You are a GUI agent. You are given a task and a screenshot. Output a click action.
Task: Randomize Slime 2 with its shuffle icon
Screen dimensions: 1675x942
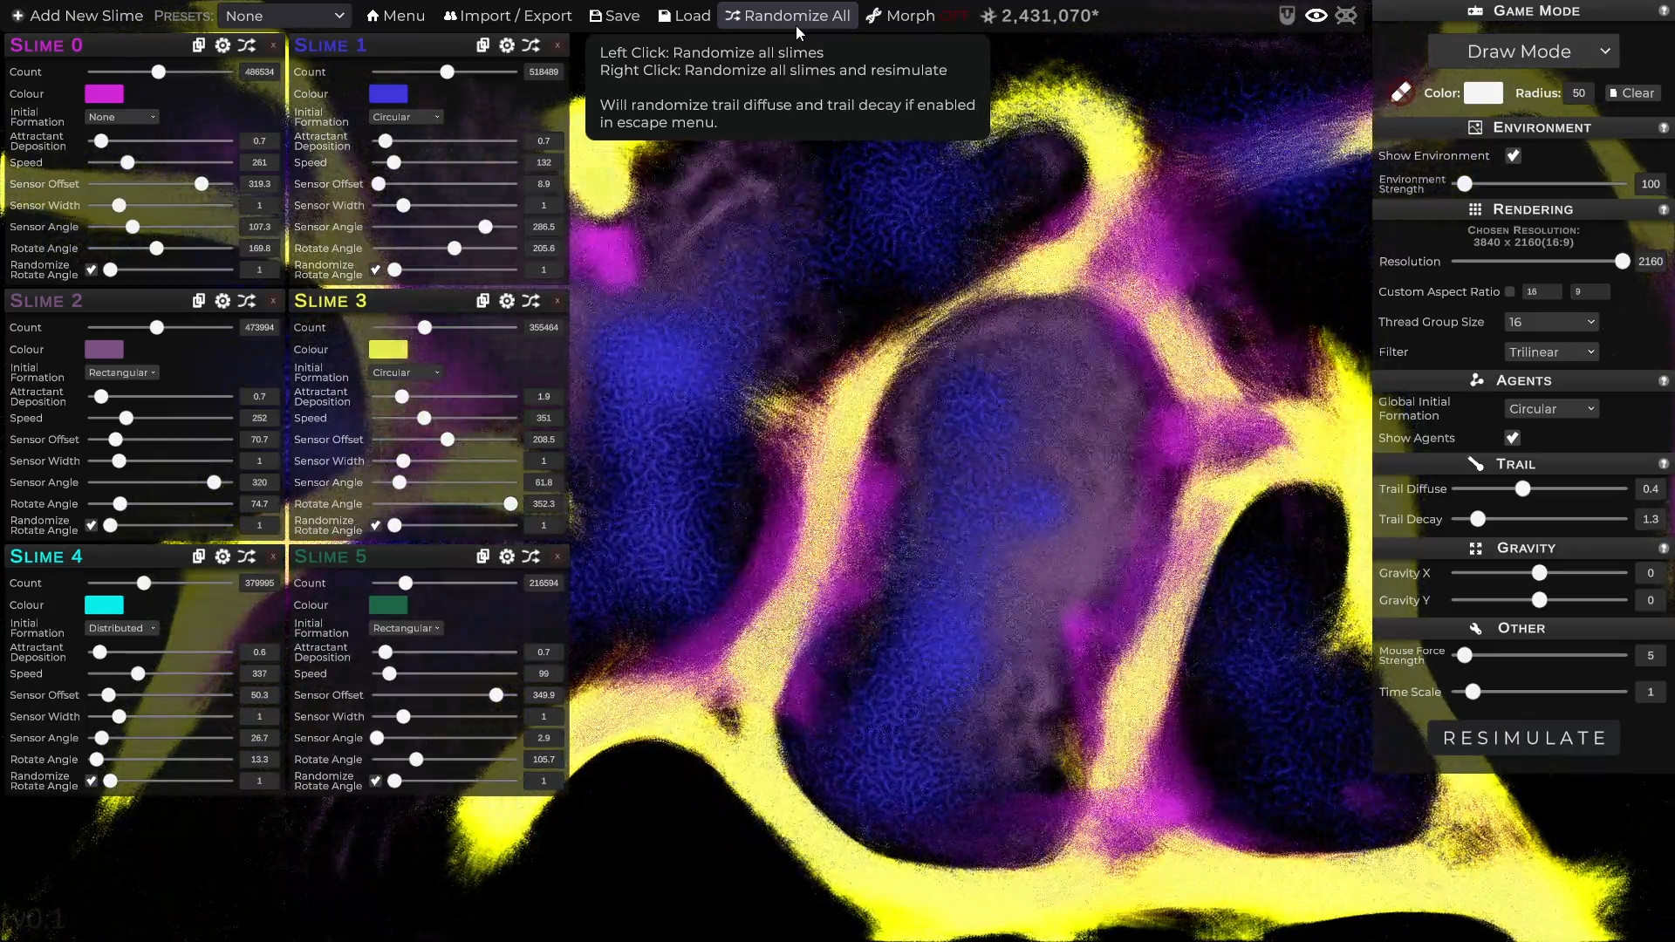point(246,301)
